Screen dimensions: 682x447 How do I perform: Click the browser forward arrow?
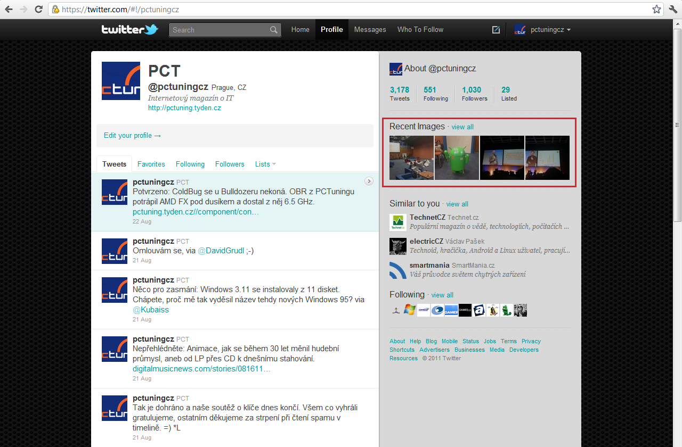(24, 9)
